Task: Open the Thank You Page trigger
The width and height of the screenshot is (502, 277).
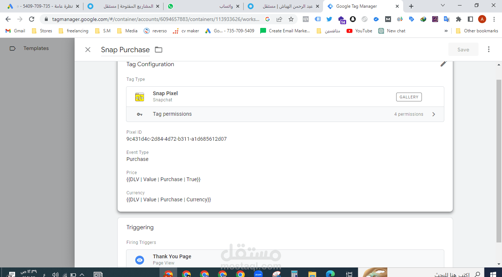Action: click(285, 259)
